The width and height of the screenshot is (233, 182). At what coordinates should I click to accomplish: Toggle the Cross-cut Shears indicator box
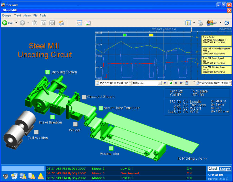point(84,97)
